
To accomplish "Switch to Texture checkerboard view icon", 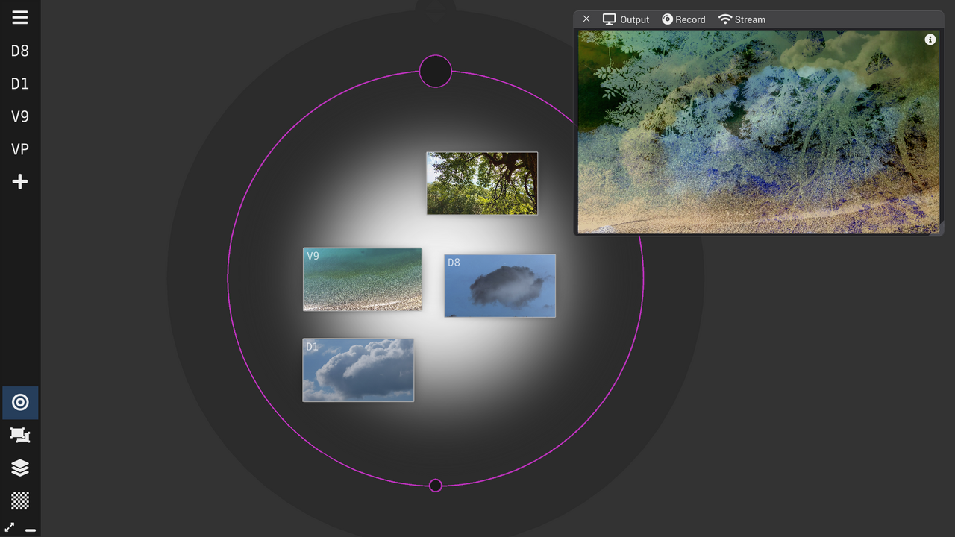I will pyautogui.click(x=20, y=500).
